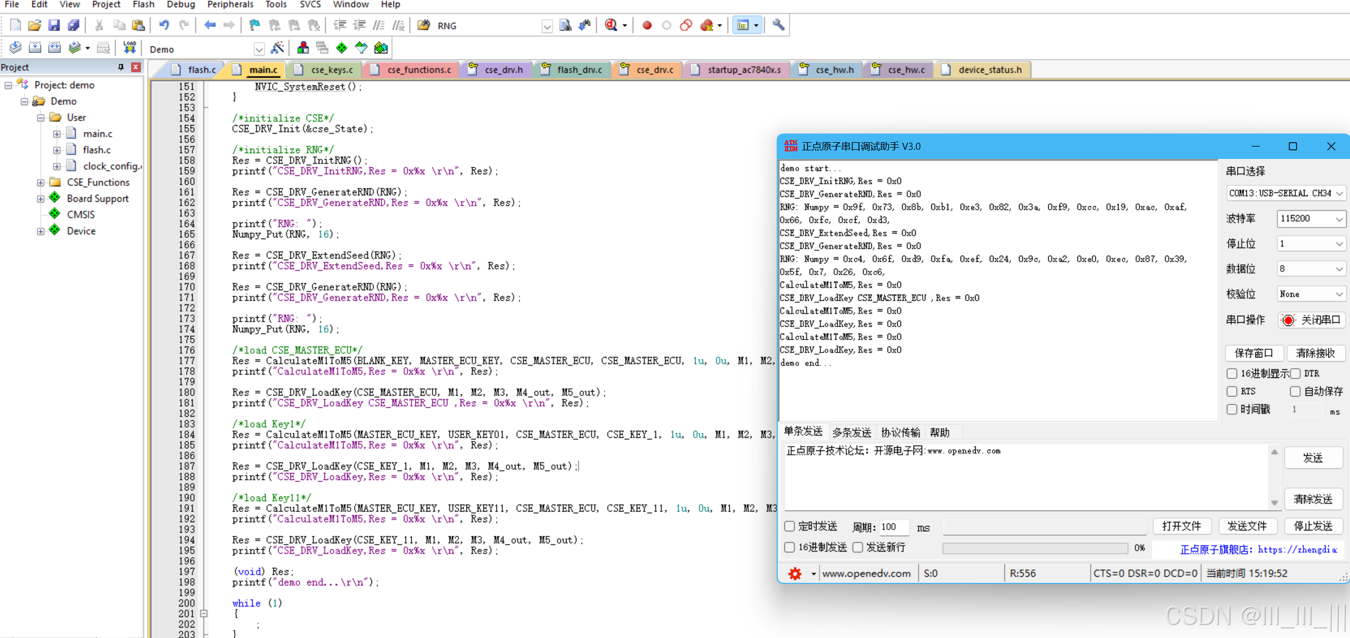Open Options for Target wand icon

pyautogui.click(x=277, y=48)
